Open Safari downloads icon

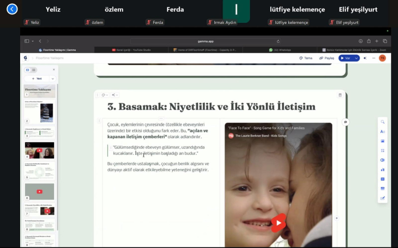(360, 41)
